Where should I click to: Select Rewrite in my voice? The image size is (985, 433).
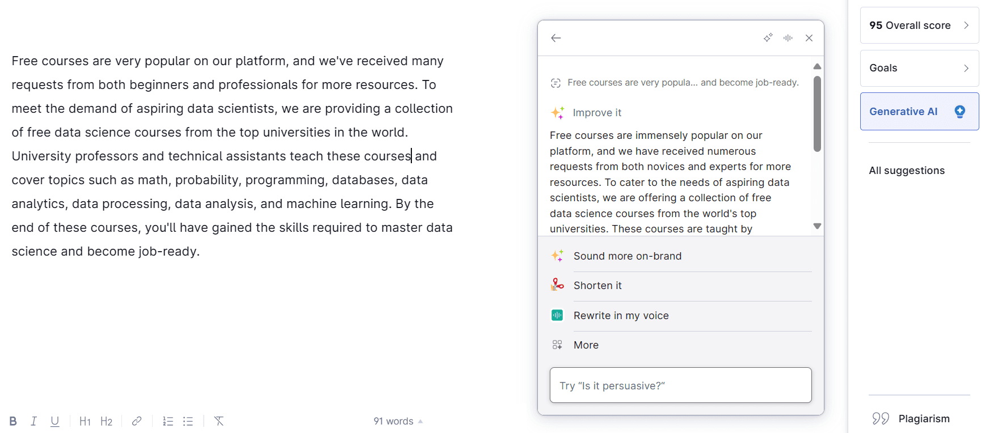point(681,316)
